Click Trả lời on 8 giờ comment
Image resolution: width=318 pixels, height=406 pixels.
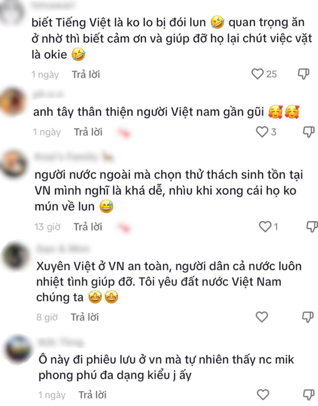tap(85, 317)
